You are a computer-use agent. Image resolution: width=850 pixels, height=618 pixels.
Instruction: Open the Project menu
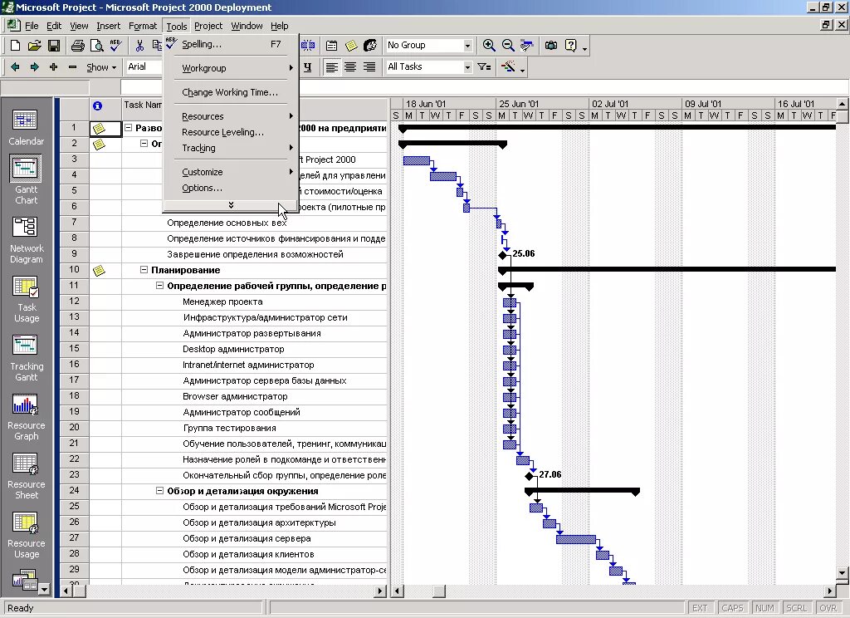(208, 26)
